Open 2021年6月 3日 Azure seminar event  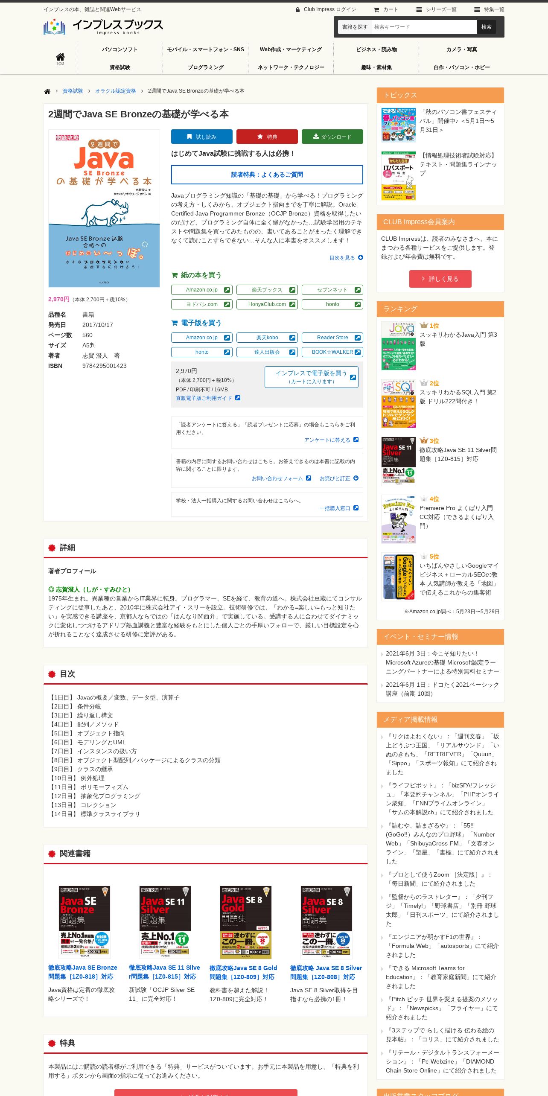[x=442, y=662]
